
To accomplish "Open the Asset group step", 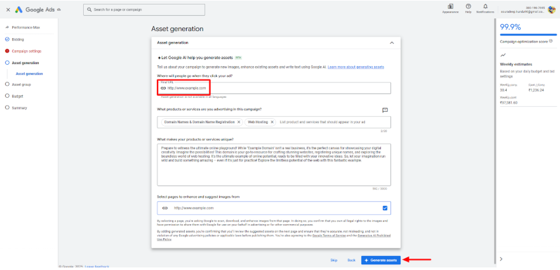I will [21, 84].
